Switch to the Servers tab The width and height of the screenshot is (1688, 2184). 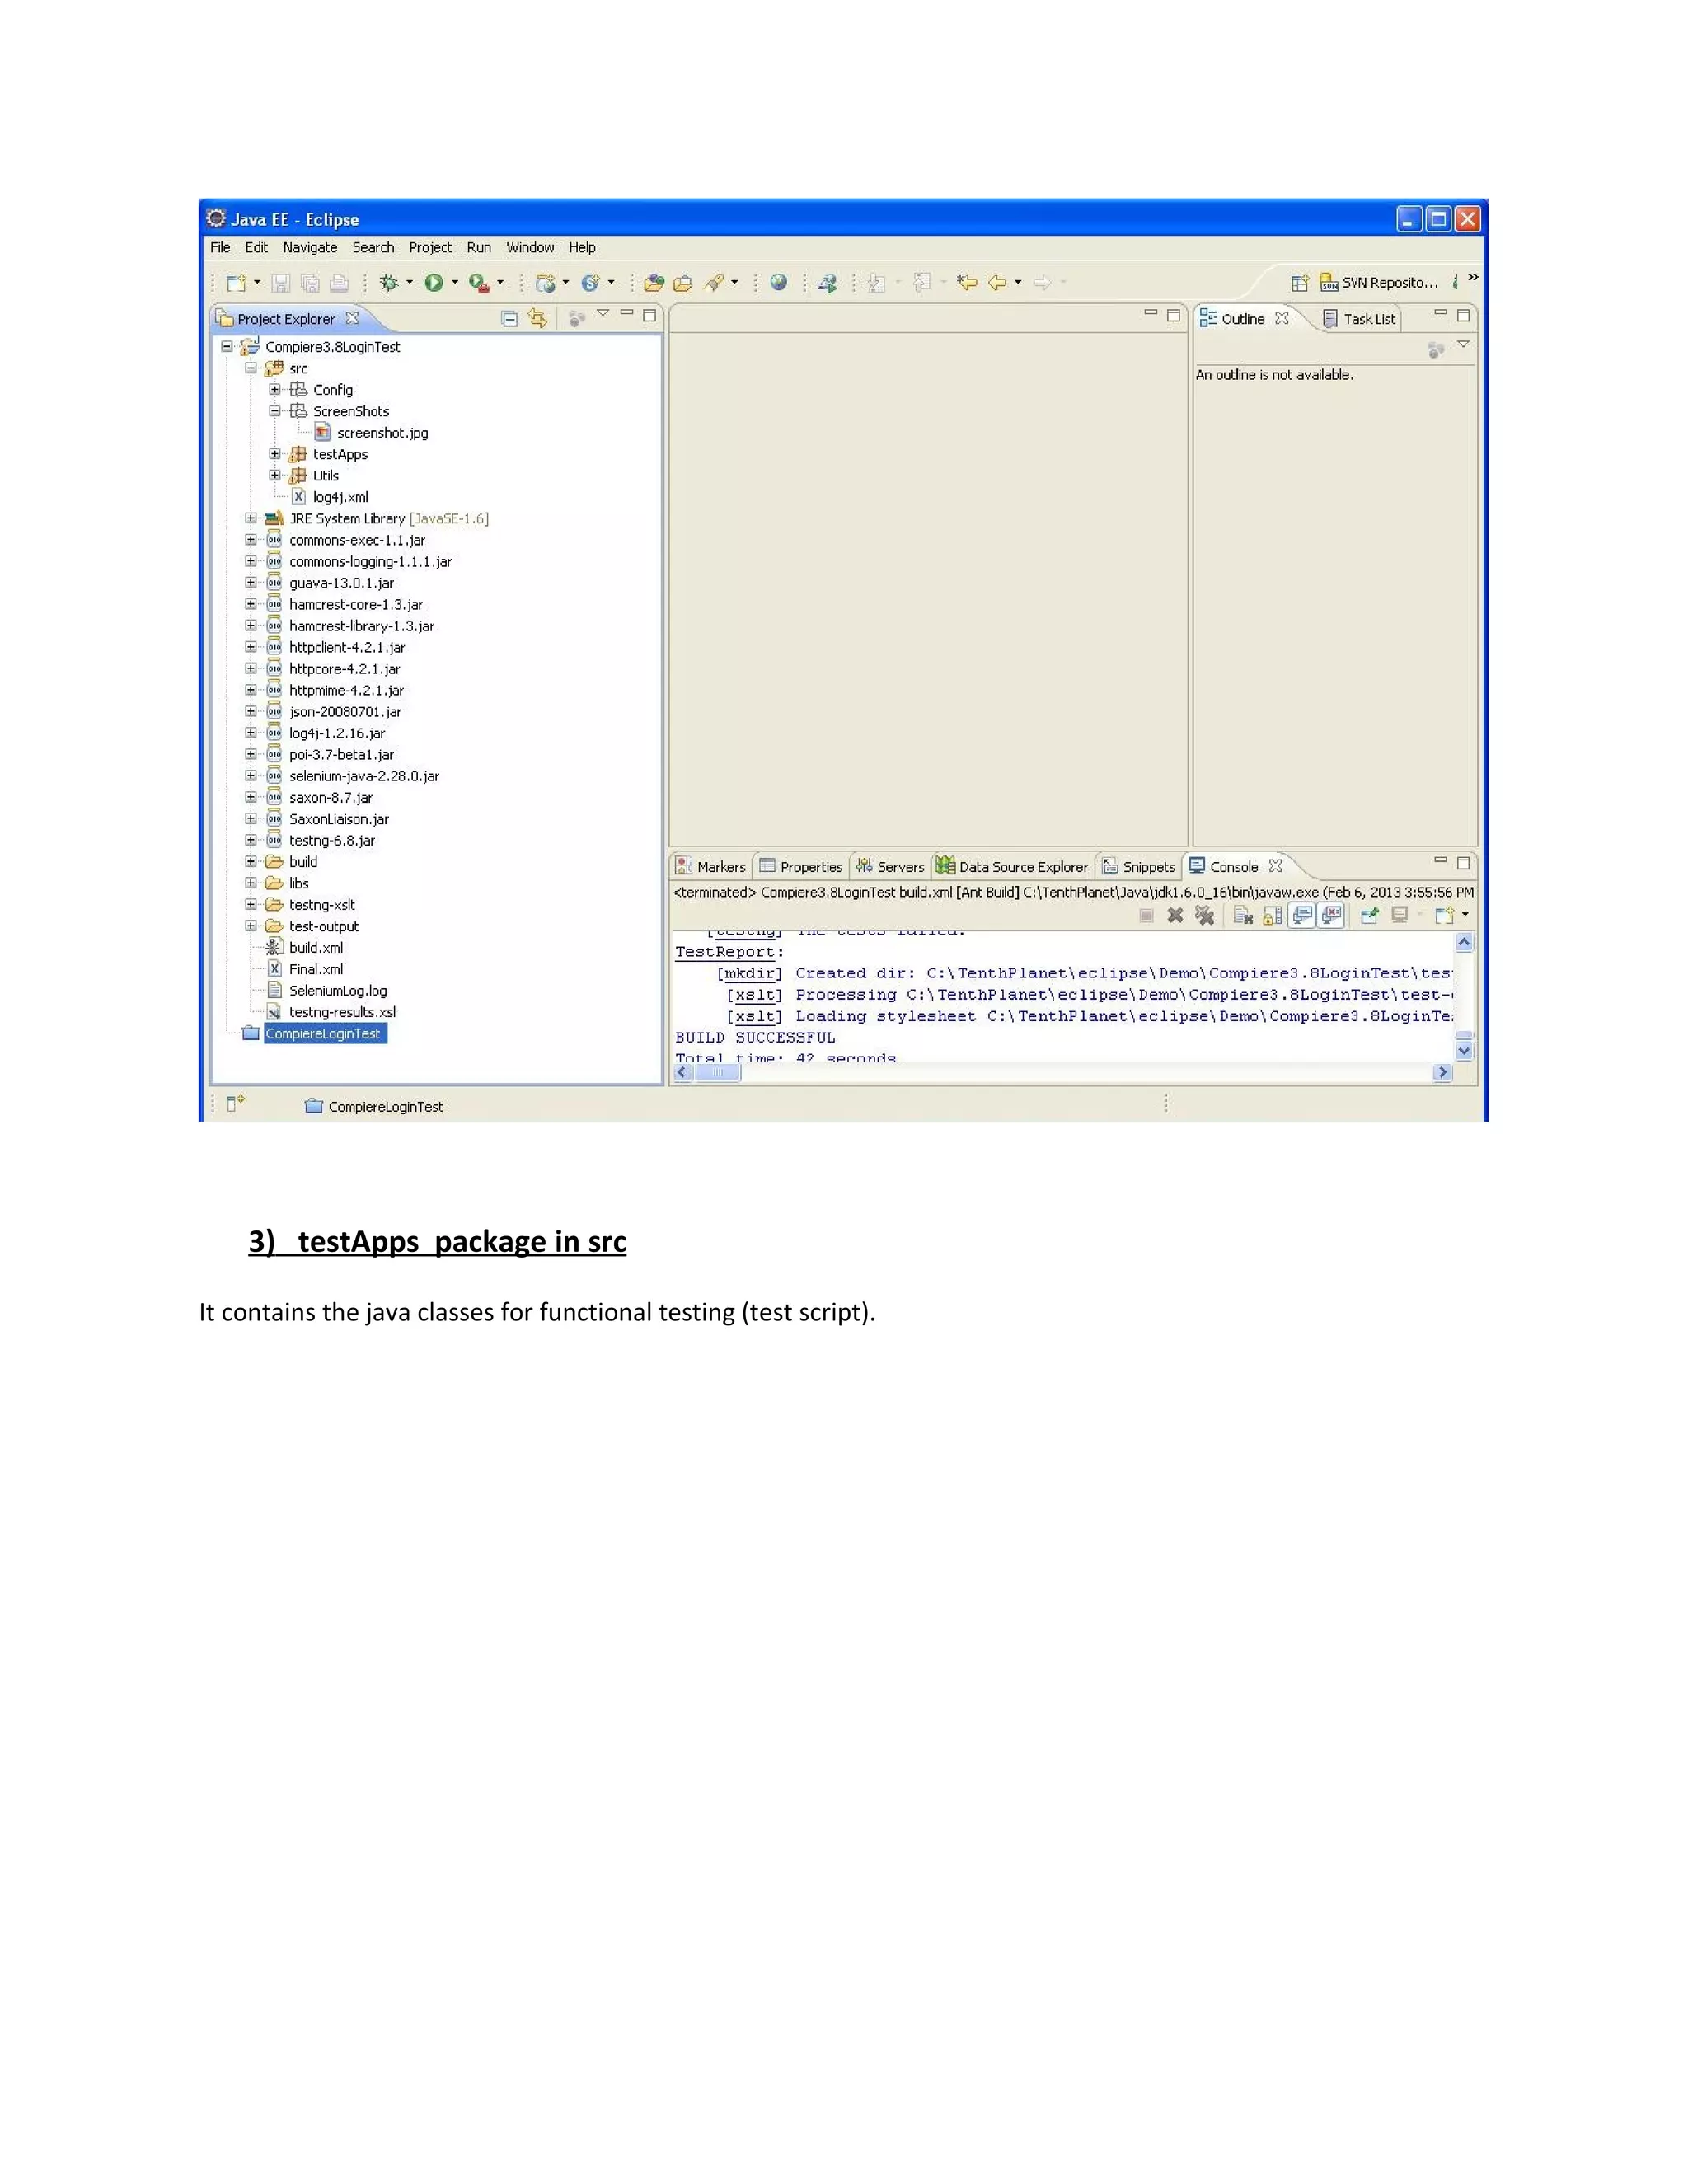(x=890, y=867)
